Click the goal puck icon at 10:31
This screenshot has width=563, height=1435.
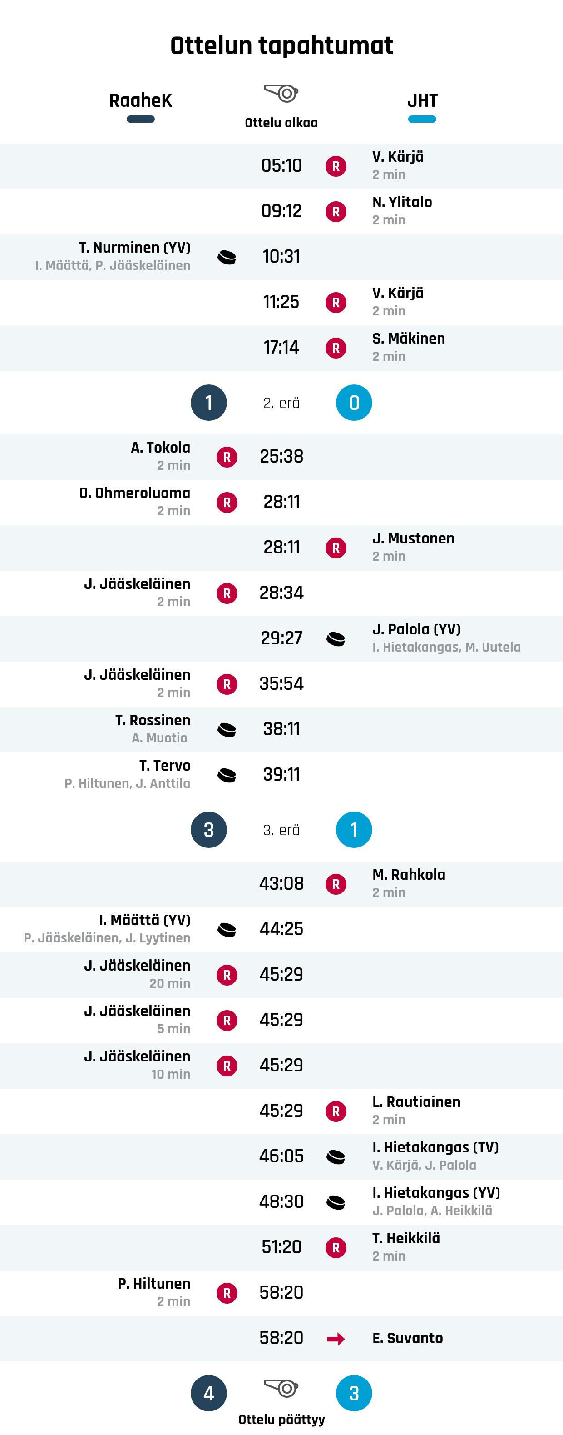[x=227, y=257]
